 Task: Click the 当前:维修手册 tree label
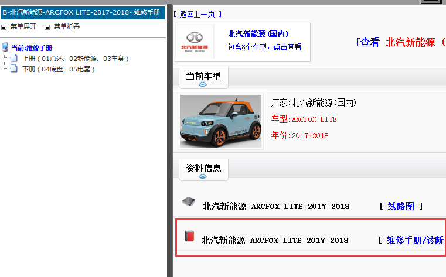[32, 48]
